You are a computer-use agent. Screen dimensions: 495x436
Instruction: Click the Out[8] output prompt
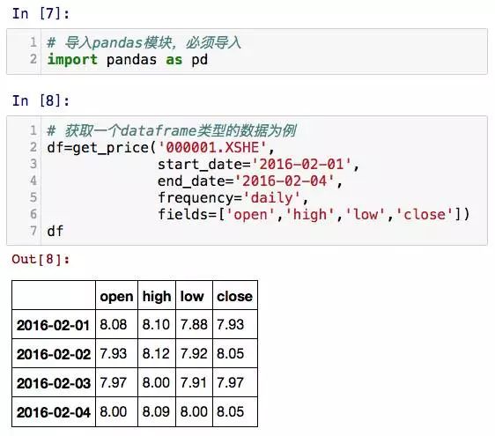41,259
